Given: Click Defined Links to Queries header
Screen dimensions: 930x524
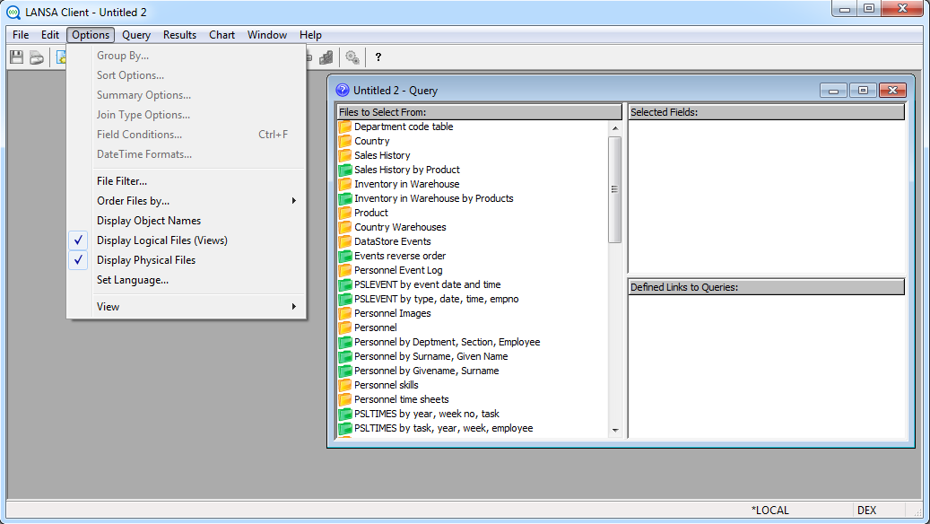Looking at the screenshot, I should click(766, 287).
